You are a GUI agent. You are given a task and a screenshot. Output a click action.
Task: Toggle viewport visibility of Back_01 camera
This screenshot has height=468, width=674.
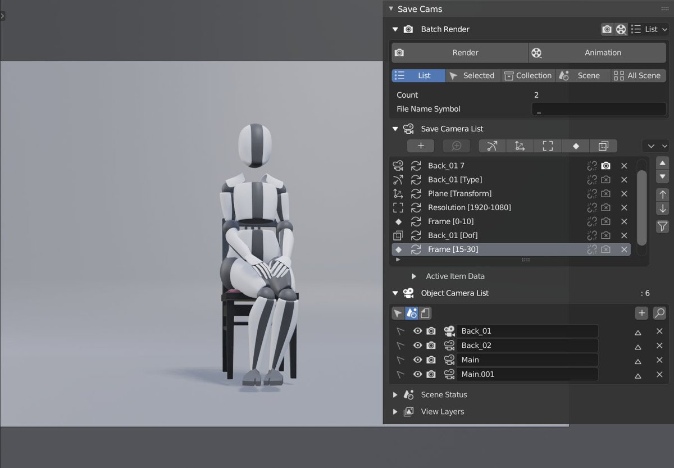(417, 331)
